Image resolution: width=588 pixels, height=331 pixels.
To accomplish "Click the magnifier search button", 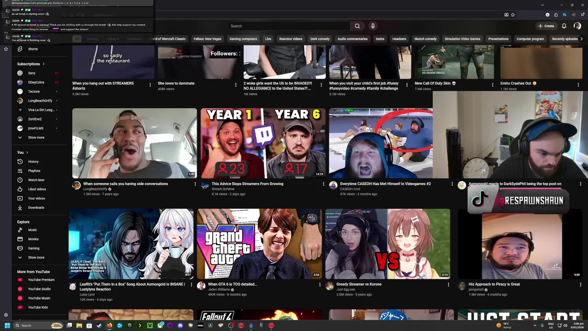I will pyautogui.click(x=357, y=26).
